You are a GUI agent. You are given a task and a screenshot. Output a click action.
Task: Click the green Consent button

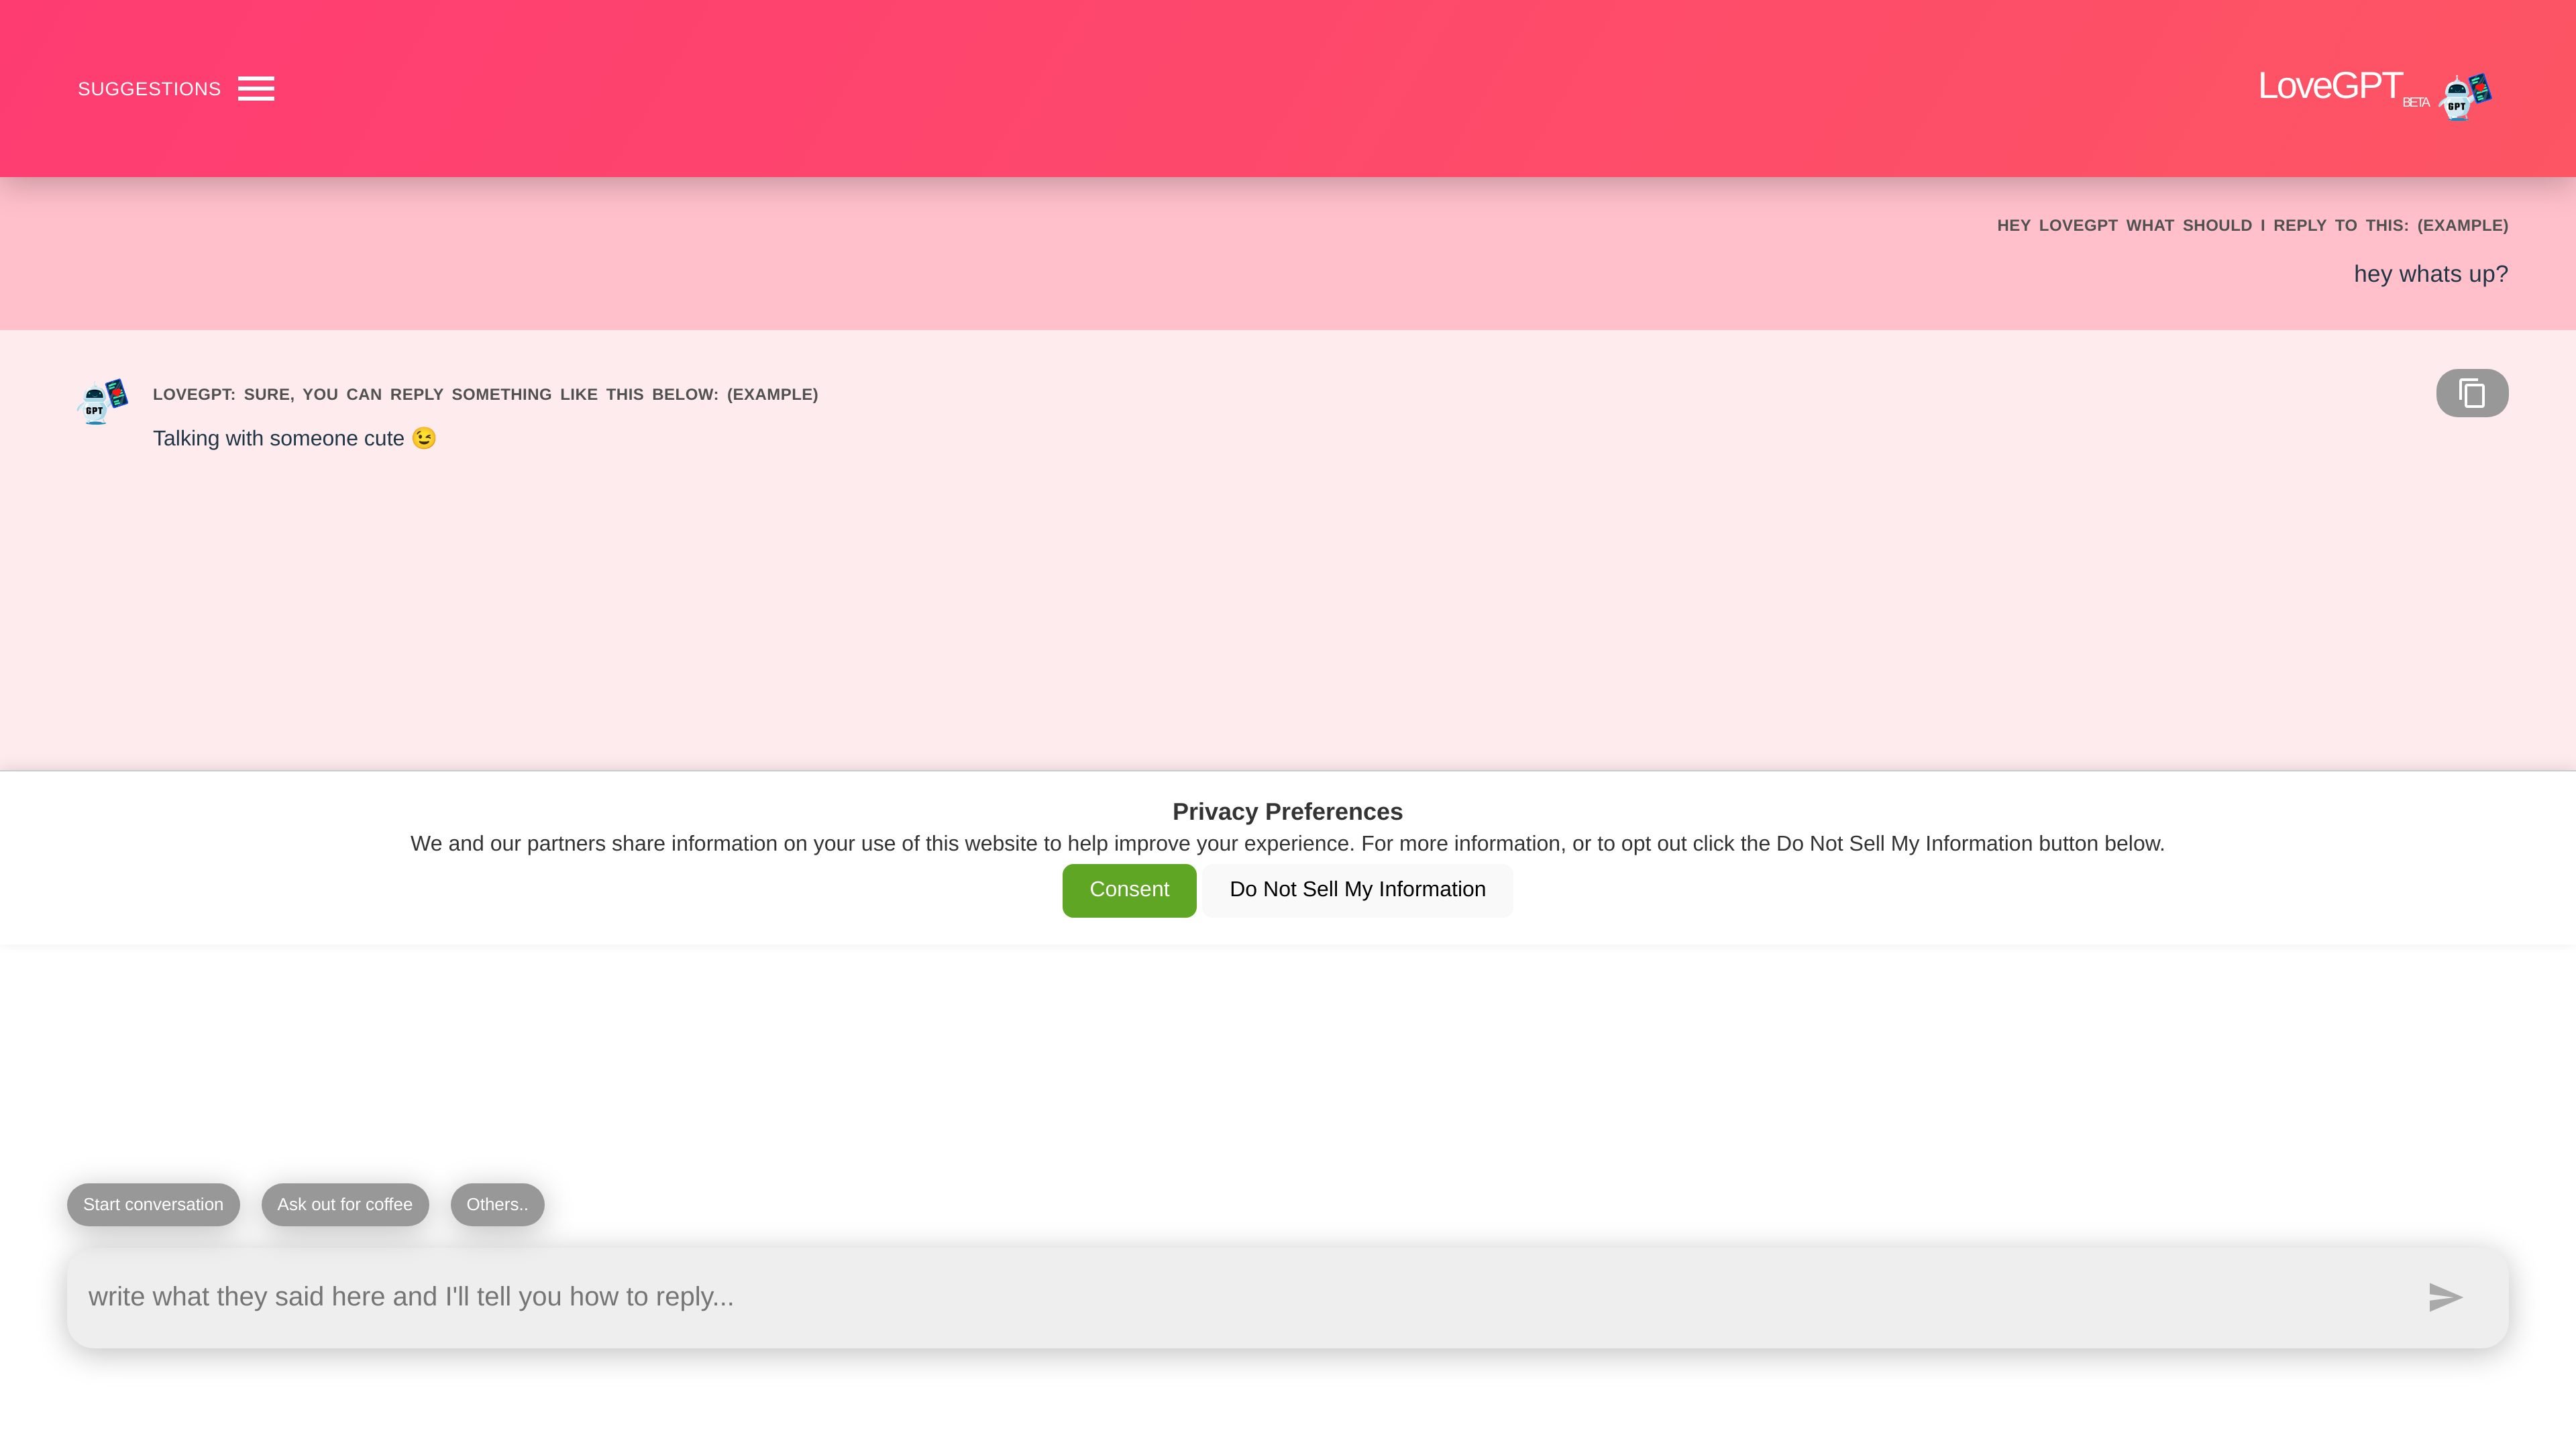[1129, 890]
